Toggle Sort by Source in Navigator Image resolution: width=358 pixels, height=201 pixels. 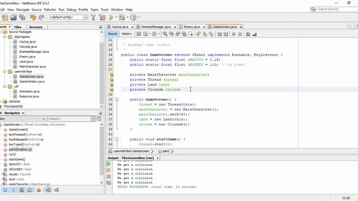point(56,190)
